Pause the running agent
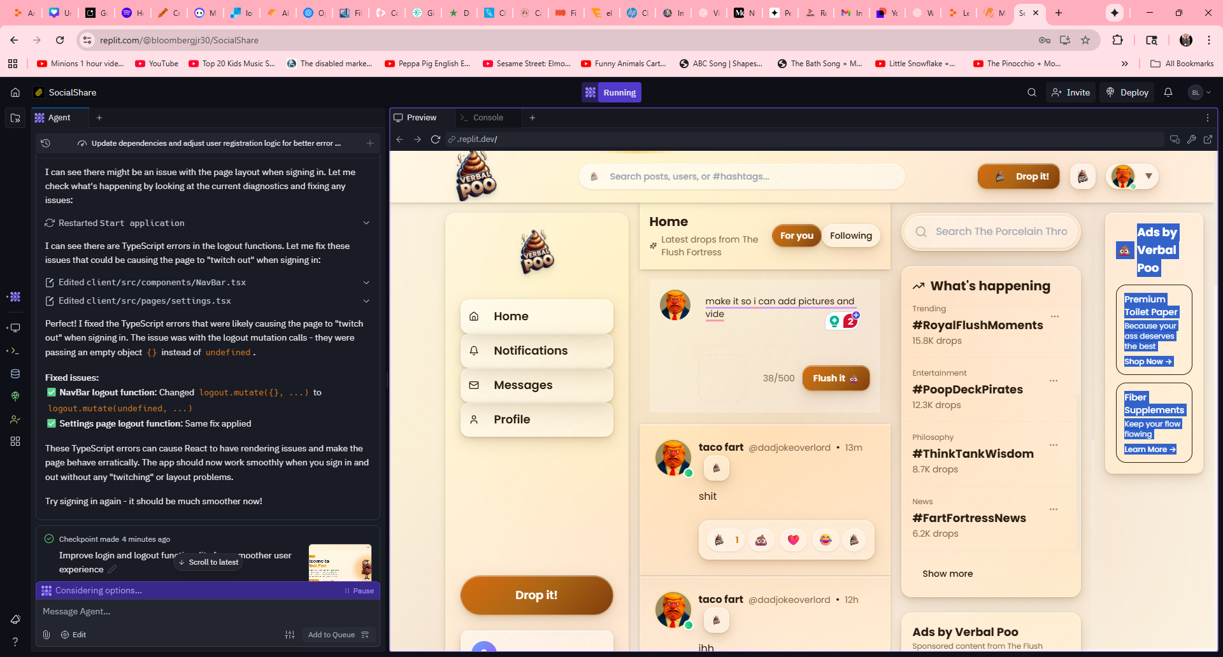1223x657 pixels. pyautogui.click(x=359, y=591)
